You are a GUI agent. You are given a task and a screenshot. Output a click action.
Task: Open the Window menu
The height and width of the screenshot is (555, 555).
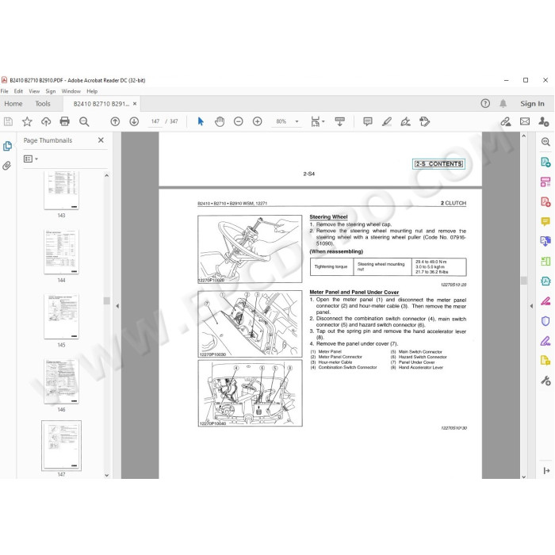71,91
